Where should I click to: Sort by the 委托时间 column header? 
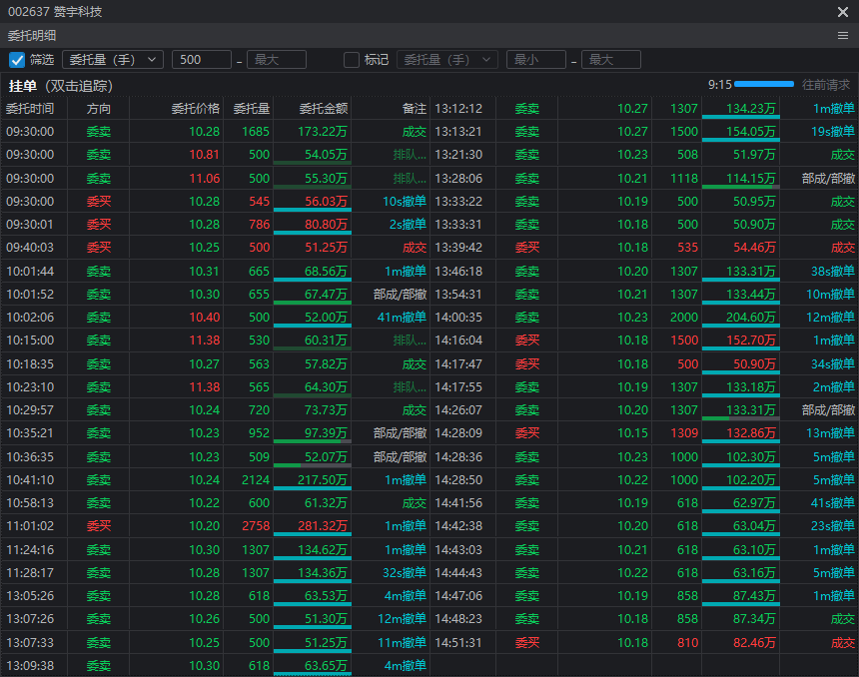pos(30,108)
